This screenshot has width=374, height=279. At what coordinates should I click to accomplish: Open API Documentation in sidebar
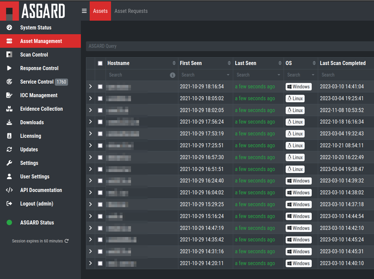40,190
